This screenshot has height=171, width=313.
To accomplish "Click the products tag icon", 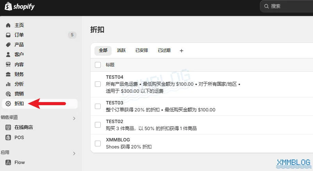I will [8, 45].
